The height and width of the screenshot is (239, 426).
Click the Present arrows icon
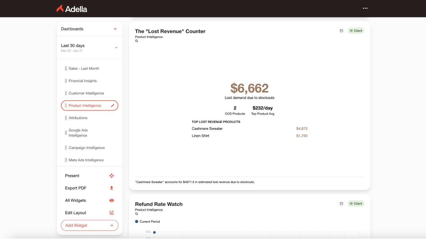[112, 176]
